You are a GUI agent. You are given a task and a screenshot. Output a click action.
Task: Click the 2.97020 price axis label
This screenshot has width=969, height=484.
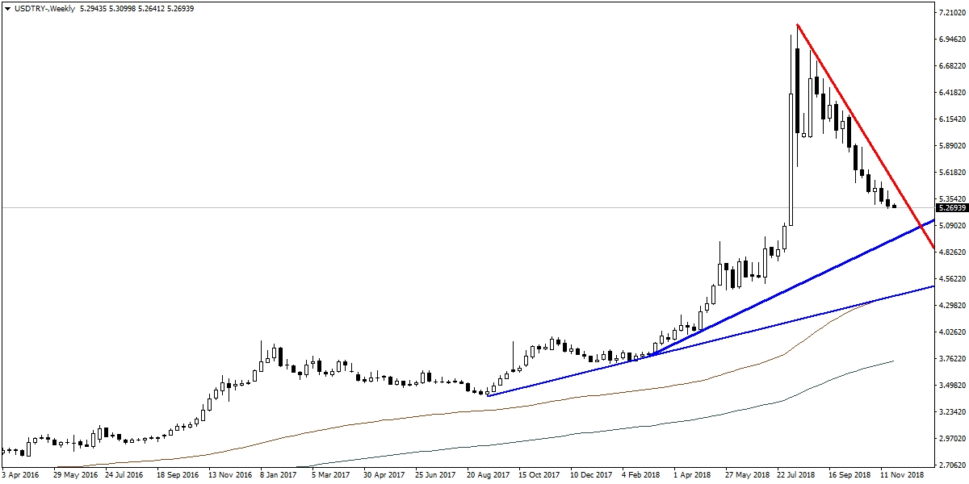tap(952, 439)
